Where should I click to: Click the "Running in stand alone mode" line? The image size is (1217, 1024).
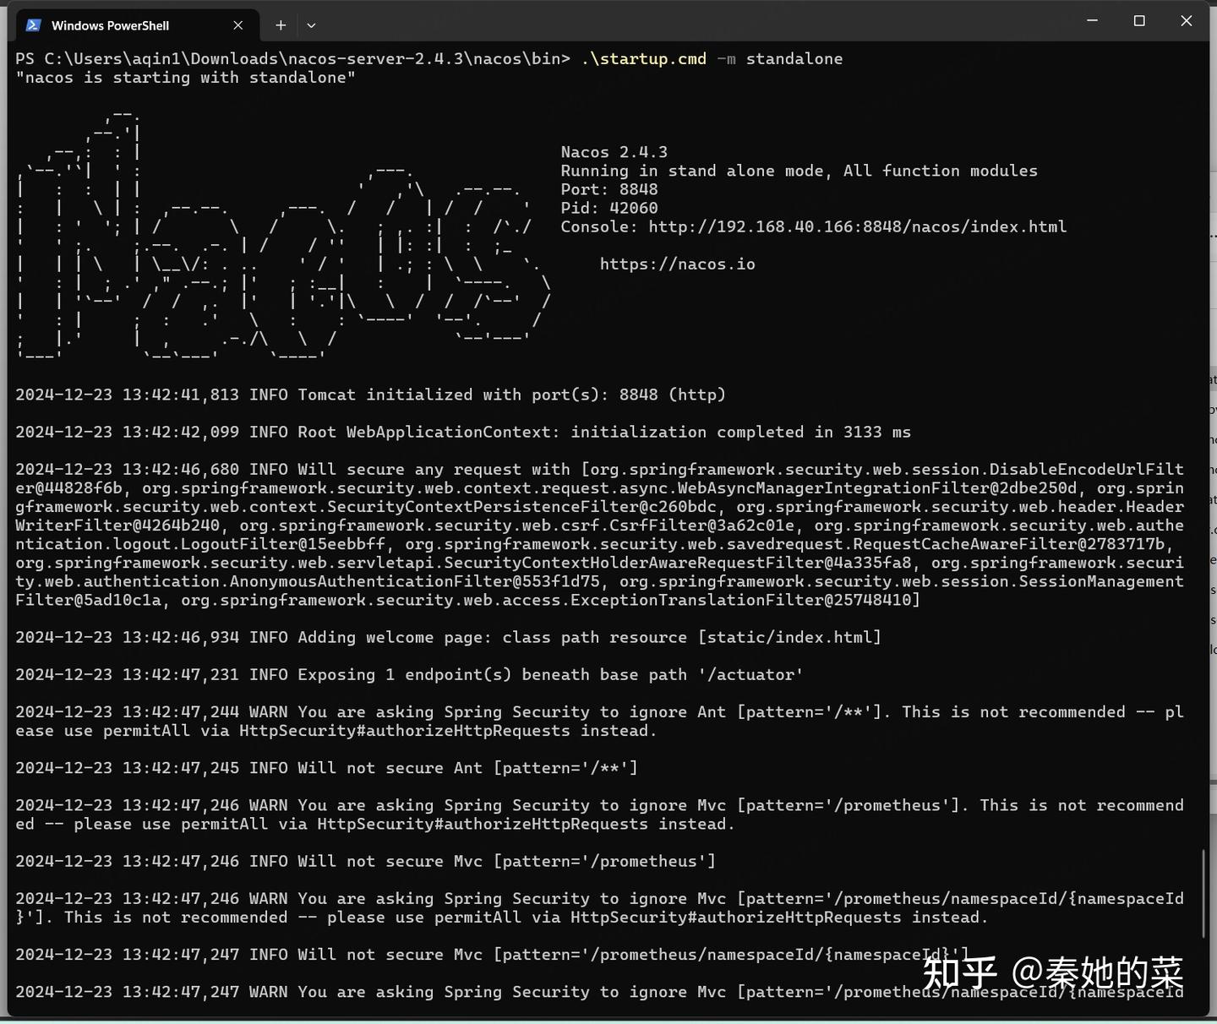(x=800, y=171)
